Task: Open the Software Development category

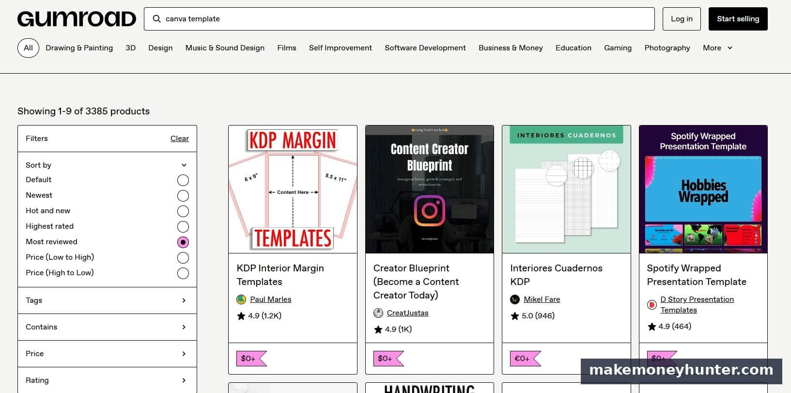Action: [425, 48]
